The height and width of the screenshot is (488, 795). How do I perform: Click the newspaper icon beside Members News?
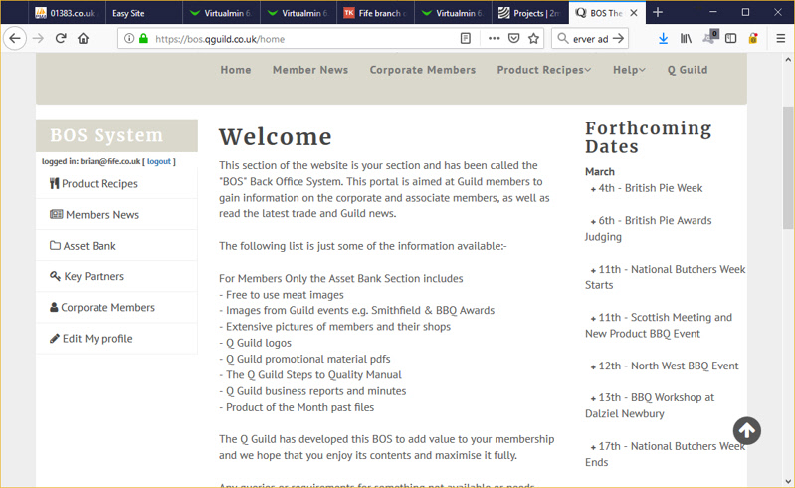tap(57, 214)
